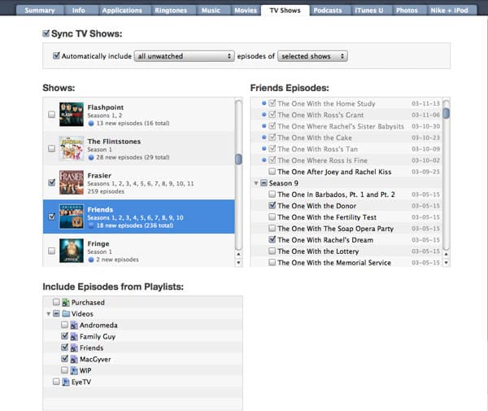488x411 pixels.
Task: Uncheck The One With Rachel's Dream
Action: (272, 239)
